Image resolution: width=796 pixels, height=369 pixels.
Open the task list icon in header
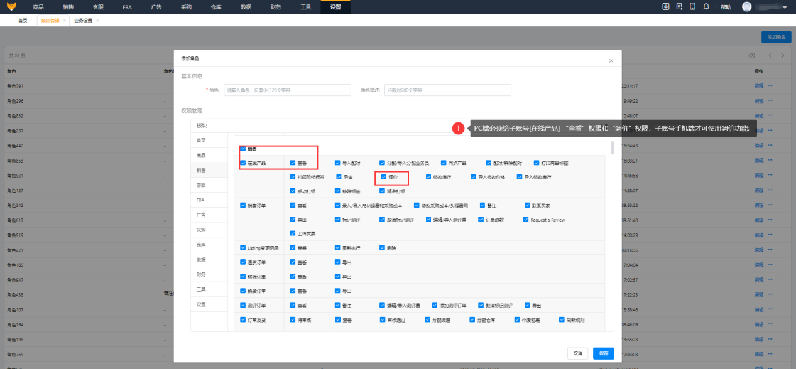pos(679,6)
